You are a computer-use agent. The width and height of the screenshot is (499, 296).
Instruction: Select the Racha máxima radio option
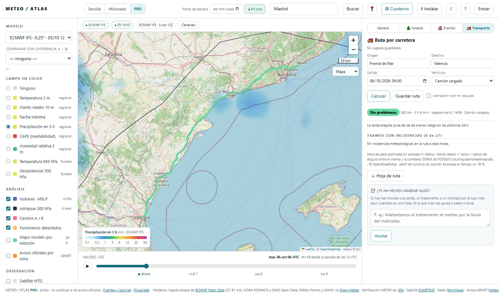(x=8, y=117)
